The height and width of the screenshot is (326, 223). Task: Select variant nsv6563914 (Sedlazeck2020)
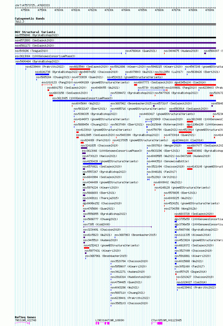point(189,109)
